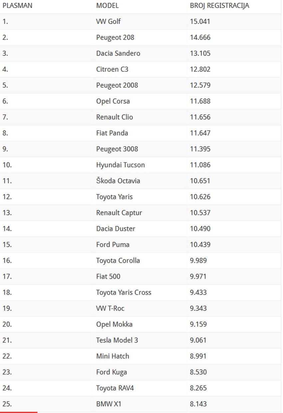Select the Škoda Octavia entry
283x413 pixels.
click(x=118, y=181)
